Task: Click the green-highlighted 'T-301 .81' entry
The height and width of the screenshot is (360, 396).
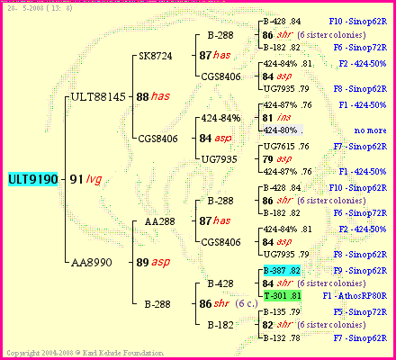Action: click(283, 296)
